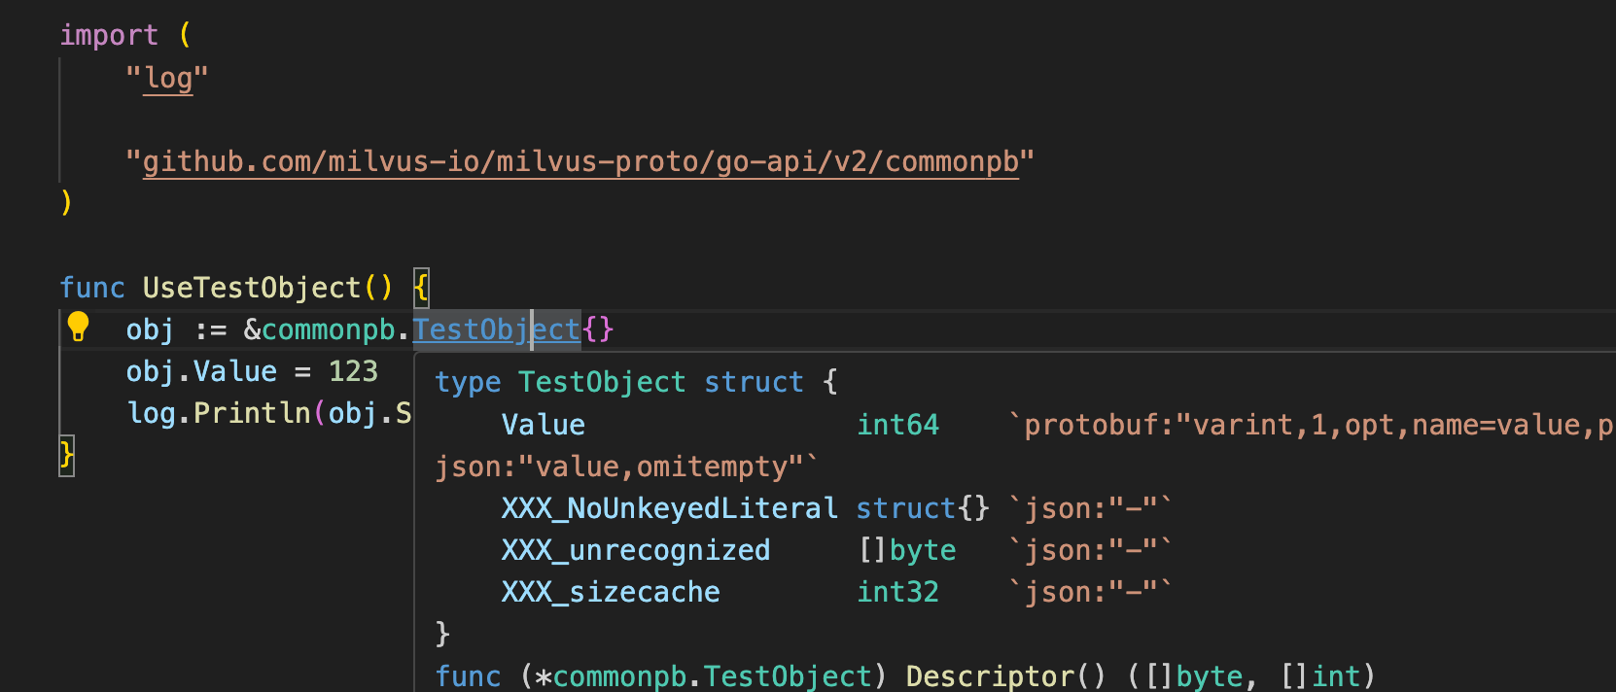Click the highlighted TestObject in the obj assignment
The image size is (1616, 692).
click(x=496, y=329)
